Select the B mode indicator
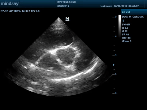 click(x=123, y=21)
